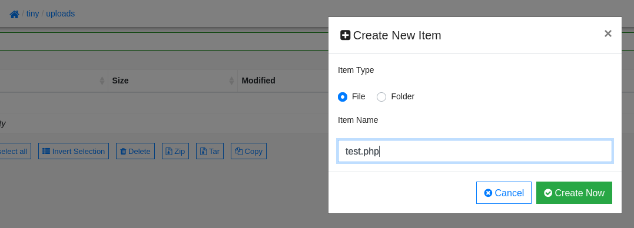Select the File item type radio
The image size is (634, 228).
(x=343, y=97)
